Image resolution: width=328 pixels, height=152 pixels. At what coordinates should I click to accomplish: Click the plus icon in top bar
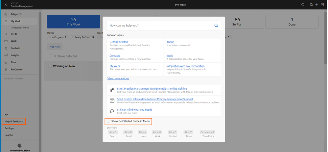coord(317,5)
